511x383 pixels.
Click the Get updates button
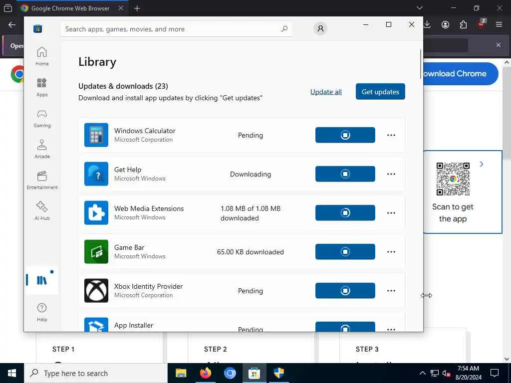(380, 92)
